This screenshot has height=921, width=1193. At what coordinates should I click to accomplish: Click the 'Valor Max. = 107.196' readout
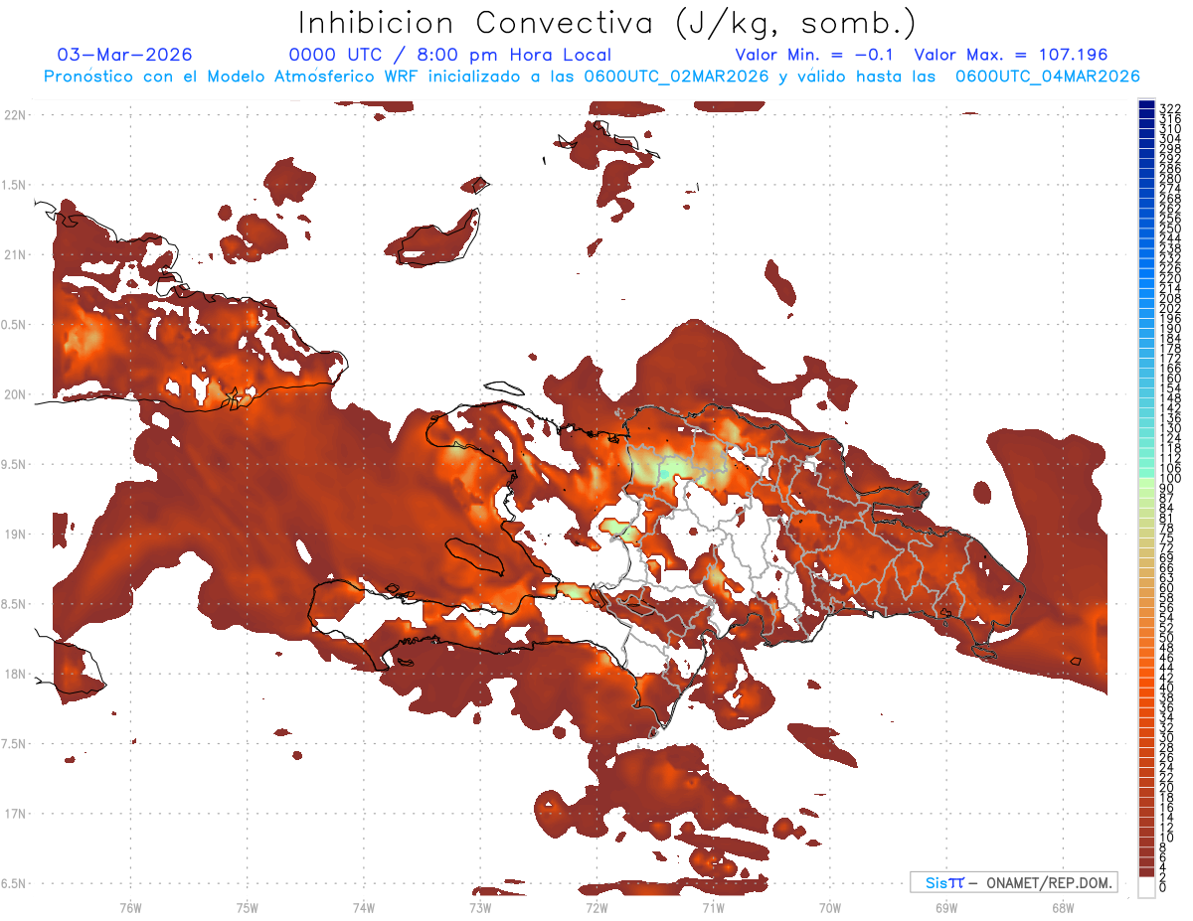1011,55
